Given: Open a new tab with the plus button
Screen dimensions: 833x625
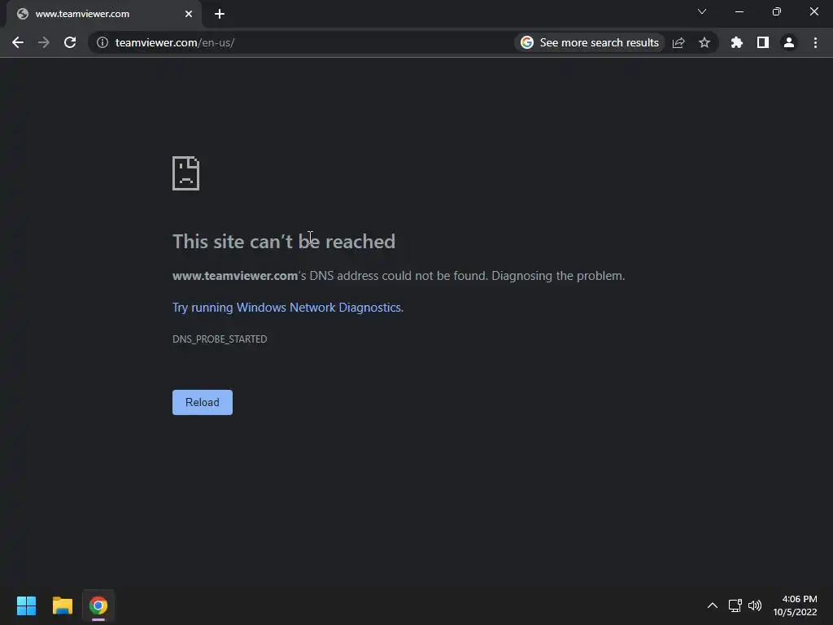Looking at the screenshot, I should (220, 14).
